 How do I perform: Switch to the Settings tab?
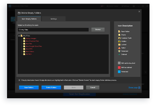53,19
